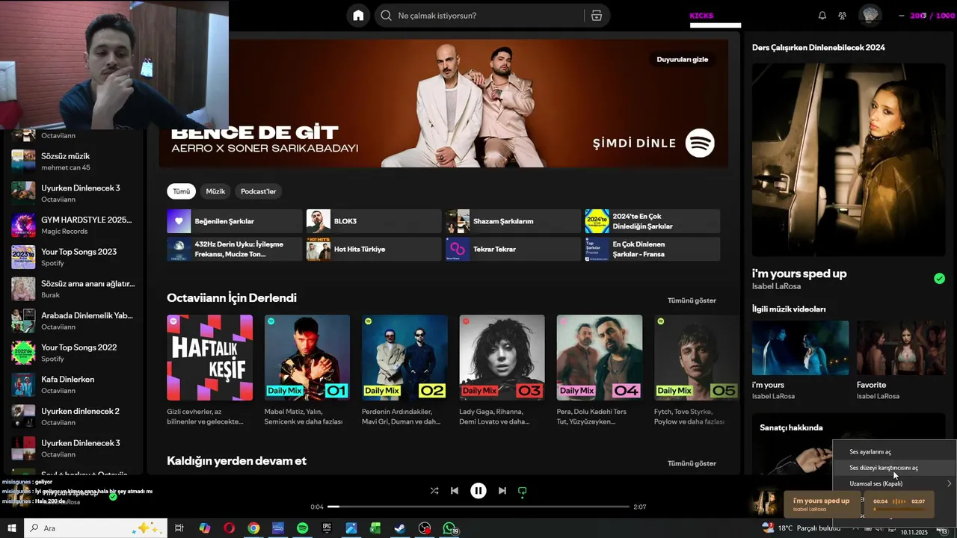The image size is (957, 538).
Task: Show all in Kaldığın yerden devam et
Action: coord(692,463)
